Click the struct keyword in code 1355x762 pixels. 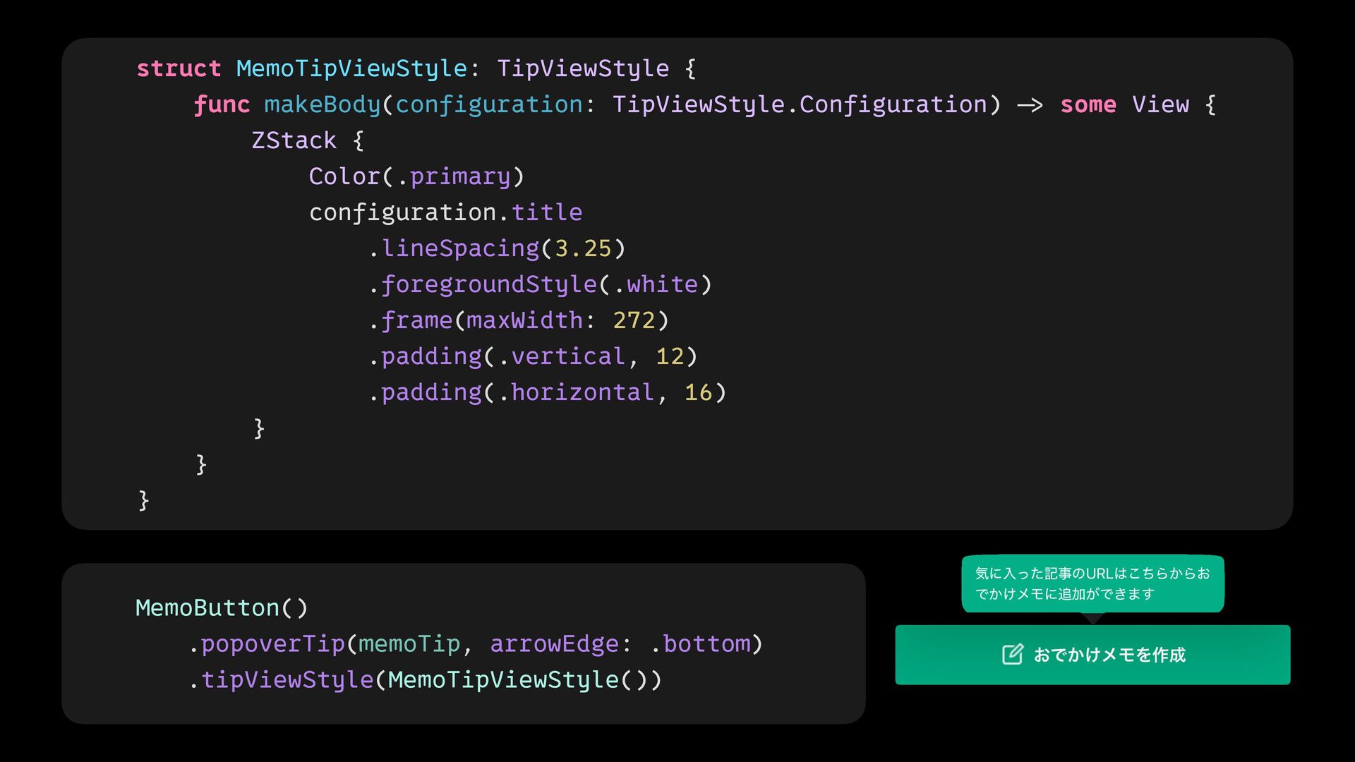click(x=179, y=68)
